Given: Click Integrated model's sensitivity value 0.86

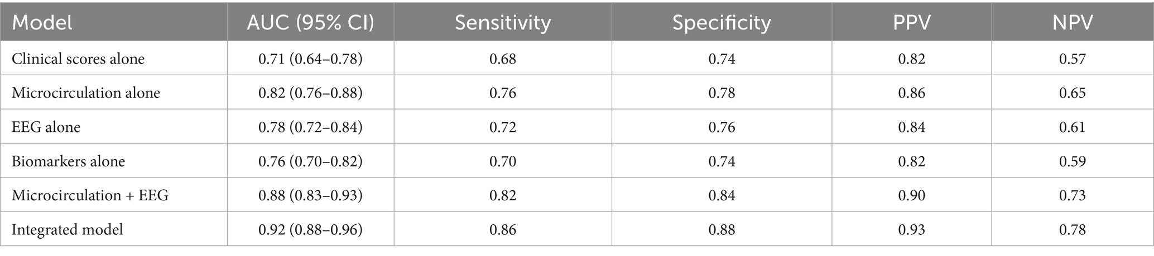Looking at the screenshot, I should [x=503, y=229].
